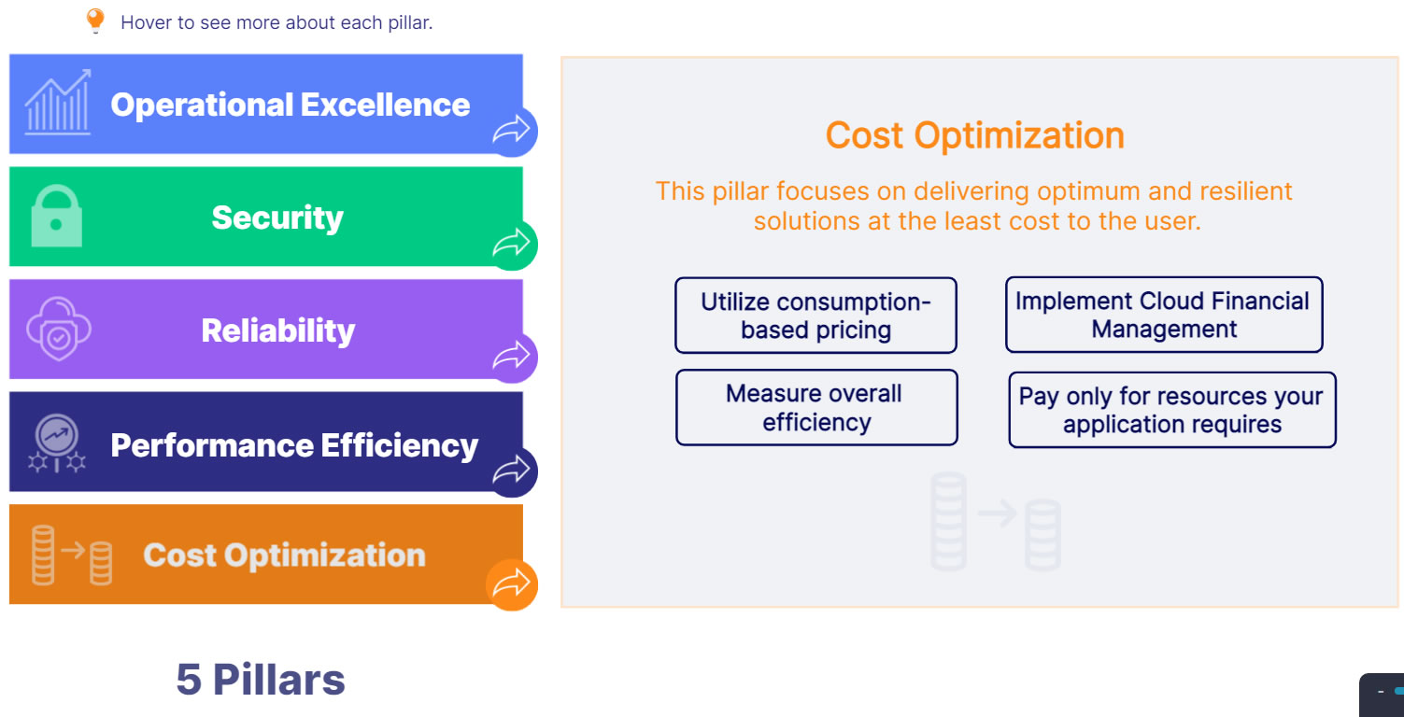Click the faded database icon in detail panel
The image size is (1404, 717).
tap(996, 522)
